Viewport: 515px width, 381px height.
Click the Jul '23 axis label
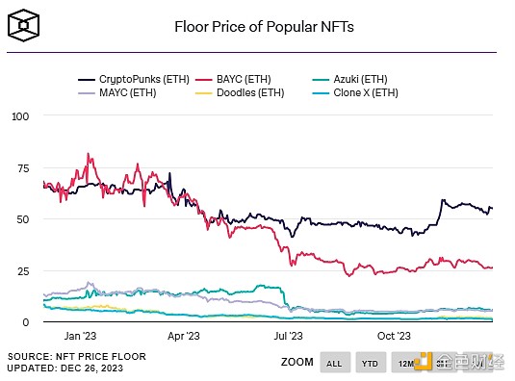pyautogui.click(x=288, y=336)
